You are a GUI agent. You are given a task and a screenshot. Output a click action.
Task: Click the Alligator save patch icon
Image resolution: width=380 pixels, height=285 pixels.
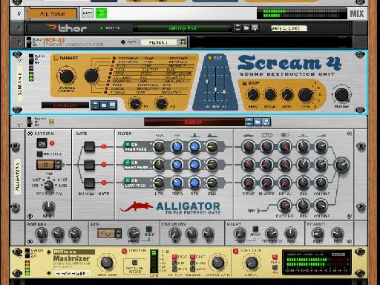tap(266, 122)
